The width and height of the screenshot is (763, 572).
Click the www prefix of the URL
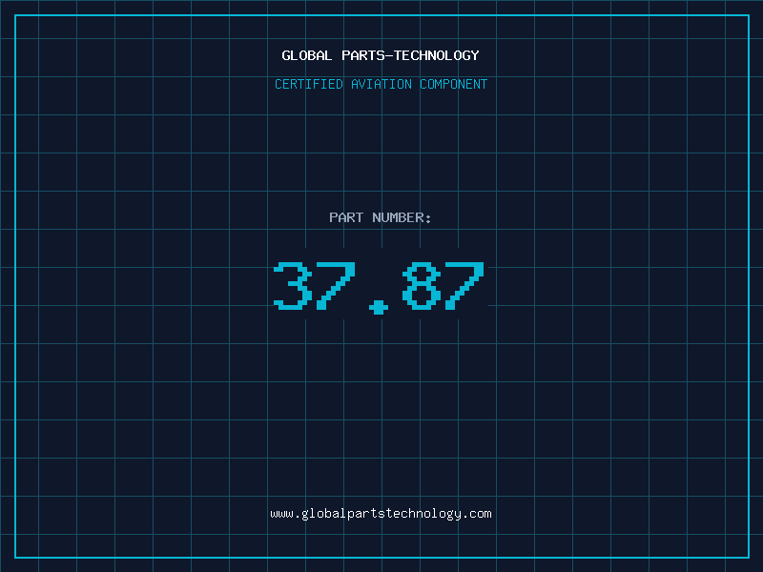pos(281,514)
